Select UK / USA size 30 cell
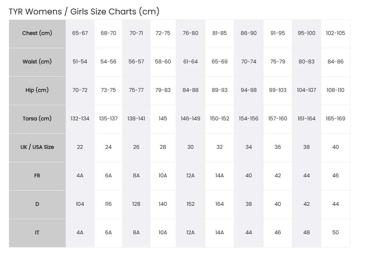 pyautogui.click(x=190, y=147)
